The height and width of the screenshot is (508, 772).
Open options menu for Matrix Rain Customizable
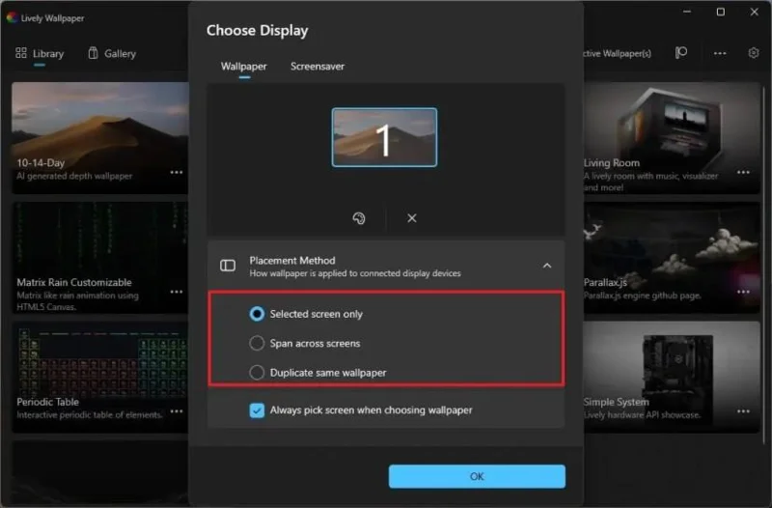point(177,292)
